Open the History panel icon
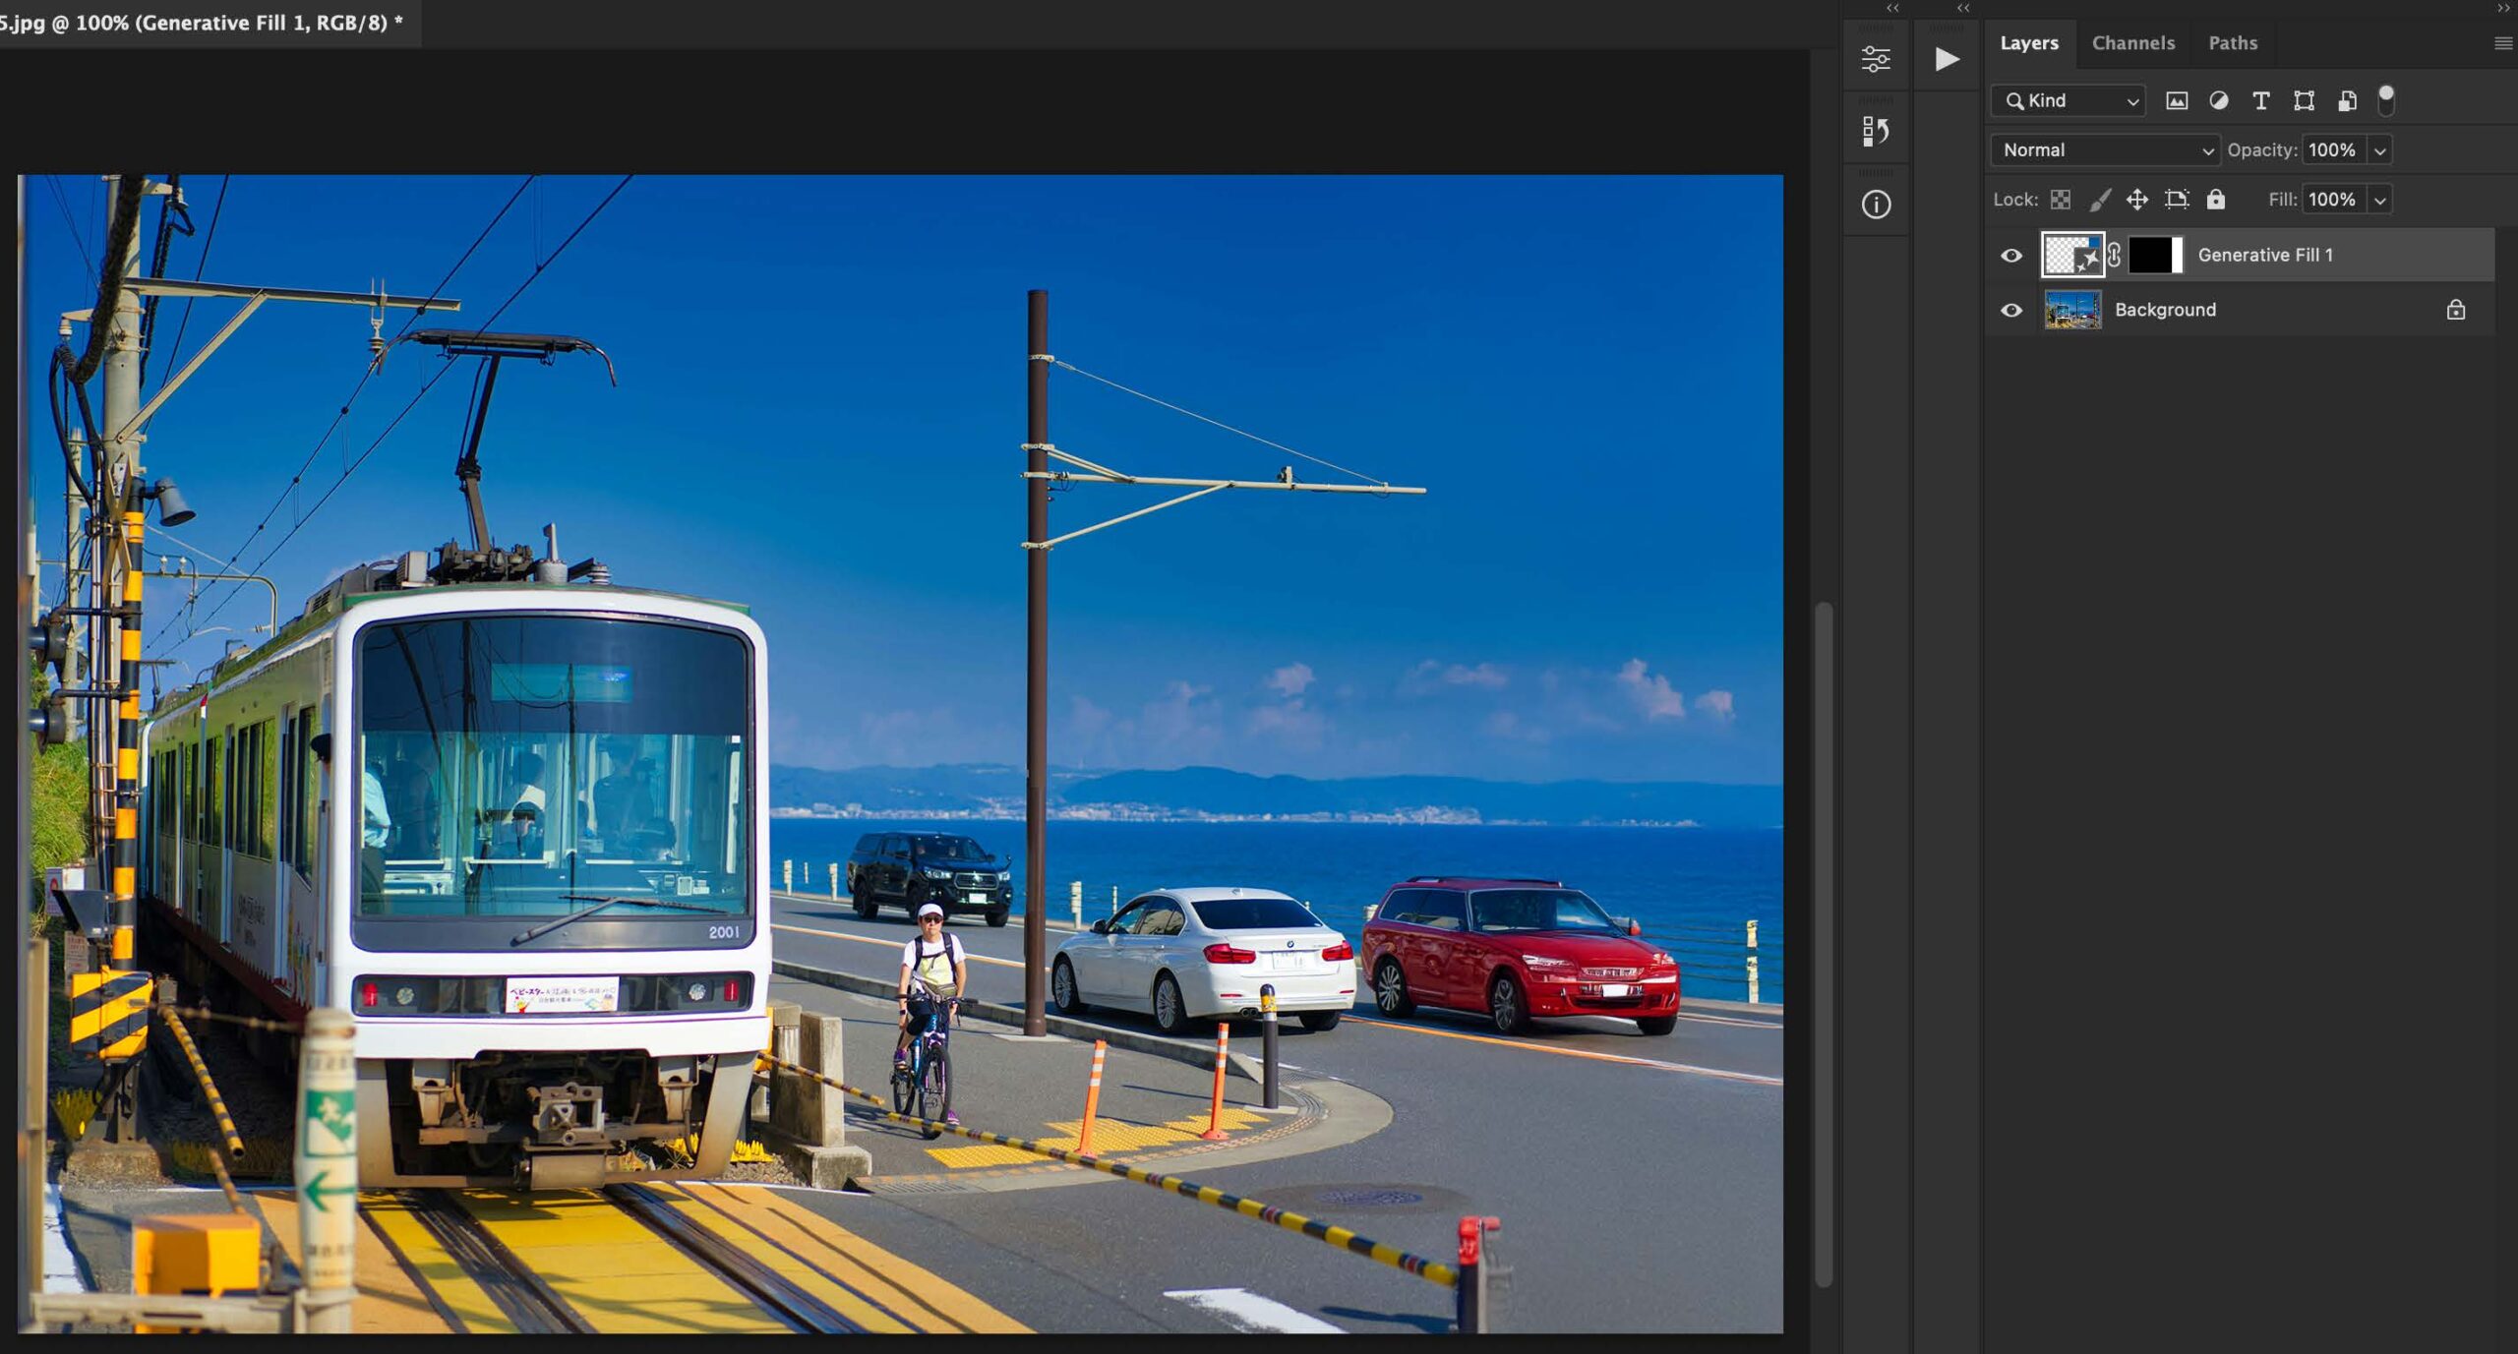Image resolution: width=2518 pixels, height=1354 pixels. pos(1876,131)
